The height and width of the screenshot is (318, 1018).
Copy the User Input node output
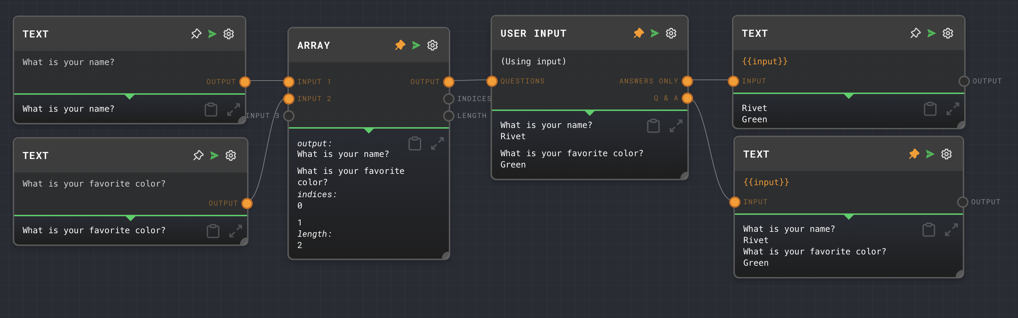click(x=653, y=126)
